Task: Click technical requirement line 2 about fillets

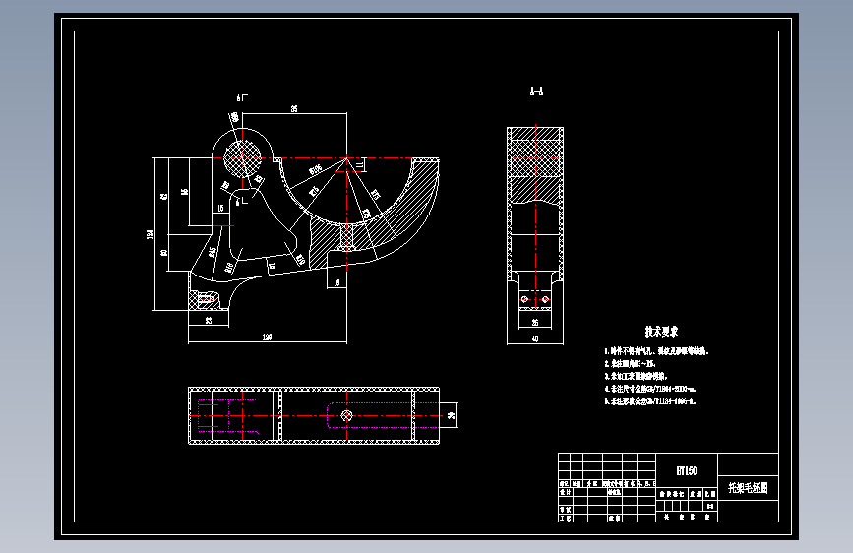Action: pyautogui.click(x=630, y=364)
